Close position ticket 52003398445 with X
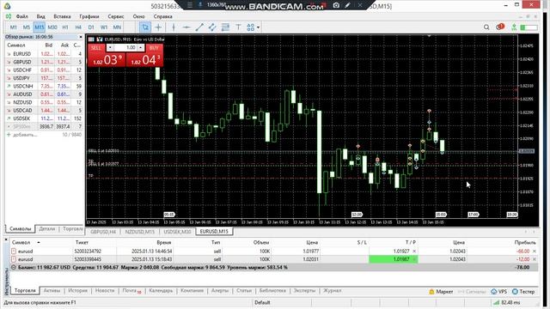Screen dimensions: 550x309 (535, 259)
